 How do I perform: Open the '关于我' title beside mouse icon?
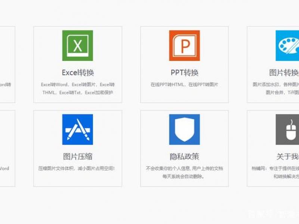pyautogui.click(x=288, y=156)
